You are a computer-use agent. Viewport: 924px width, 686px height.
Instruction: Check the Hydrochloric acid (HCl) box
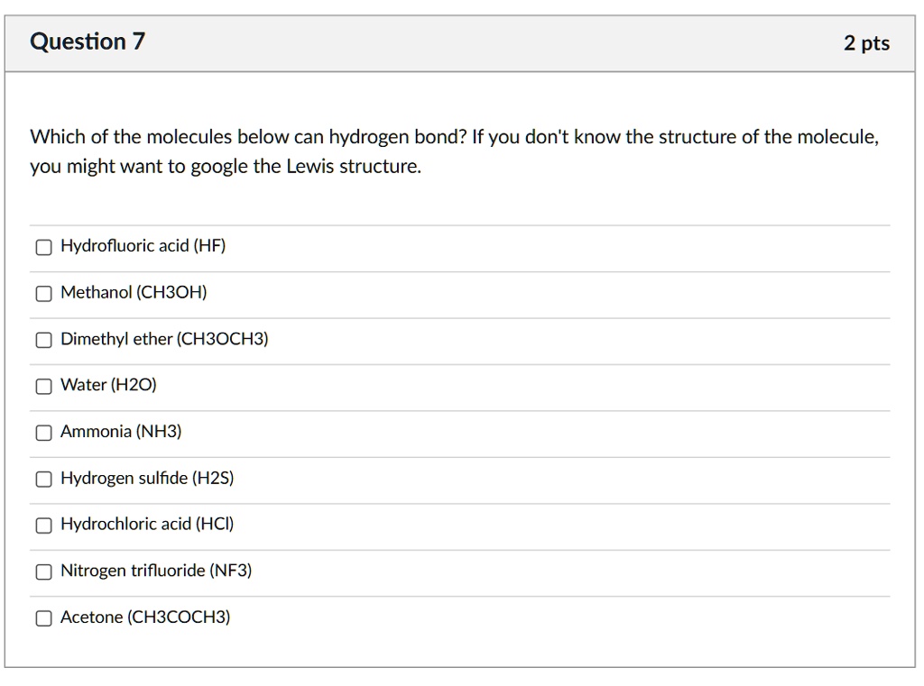click(x=43, y=526)
